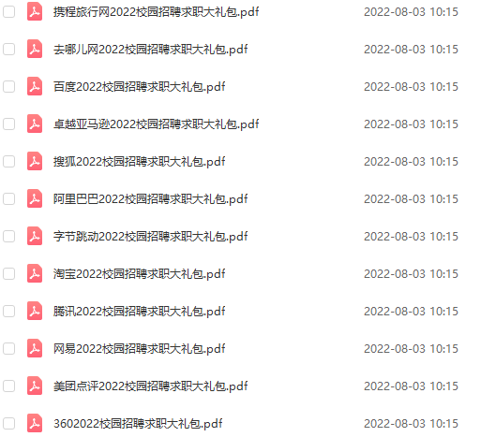Click PDF icon beside 3602022 file
Viewport: 496px width, 437px height.
click(35, 423)
